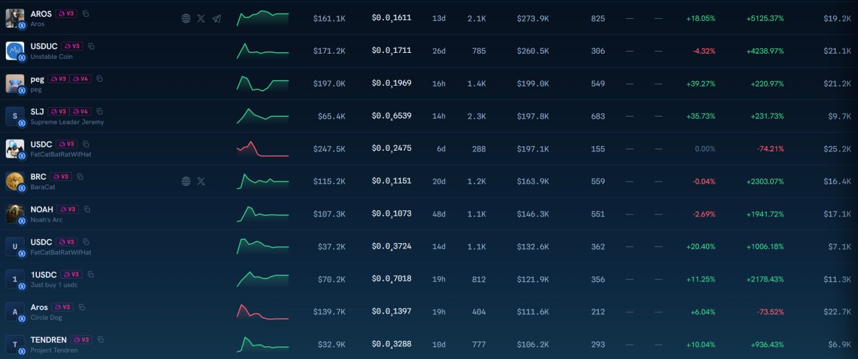Copy the SLJ token address

click(x=99, y=111)
